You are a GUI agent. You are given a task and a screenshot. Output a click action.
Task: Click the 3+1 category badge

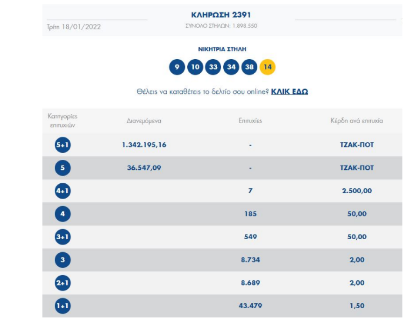point(63,237)
